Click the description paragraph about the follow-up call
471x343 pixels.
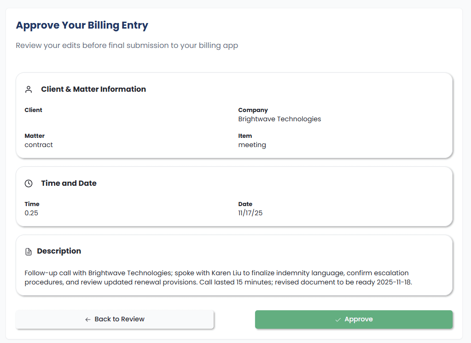218,278
